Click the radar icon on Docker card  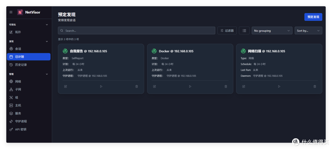click(154, 51)
